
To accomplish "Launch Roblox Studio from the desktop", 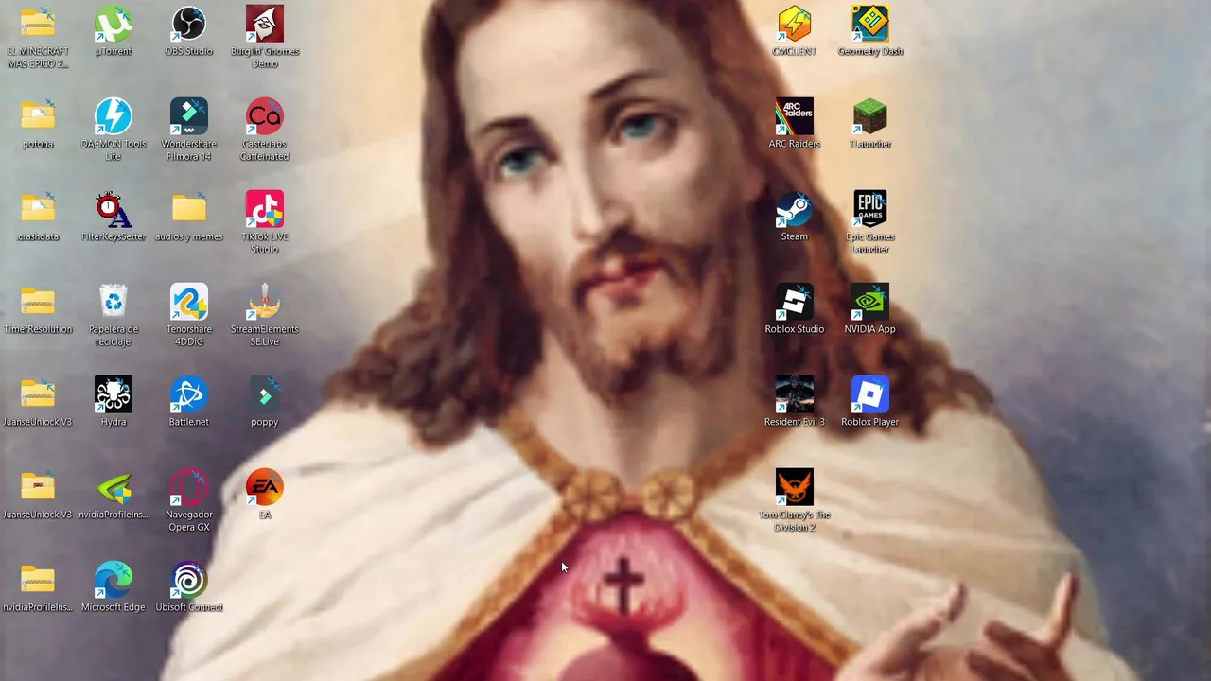I will point(795,303).
